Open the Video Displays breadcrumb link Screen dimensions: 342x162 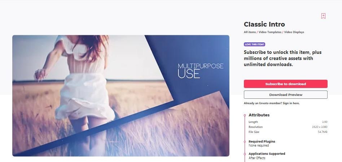pos(294,32)
